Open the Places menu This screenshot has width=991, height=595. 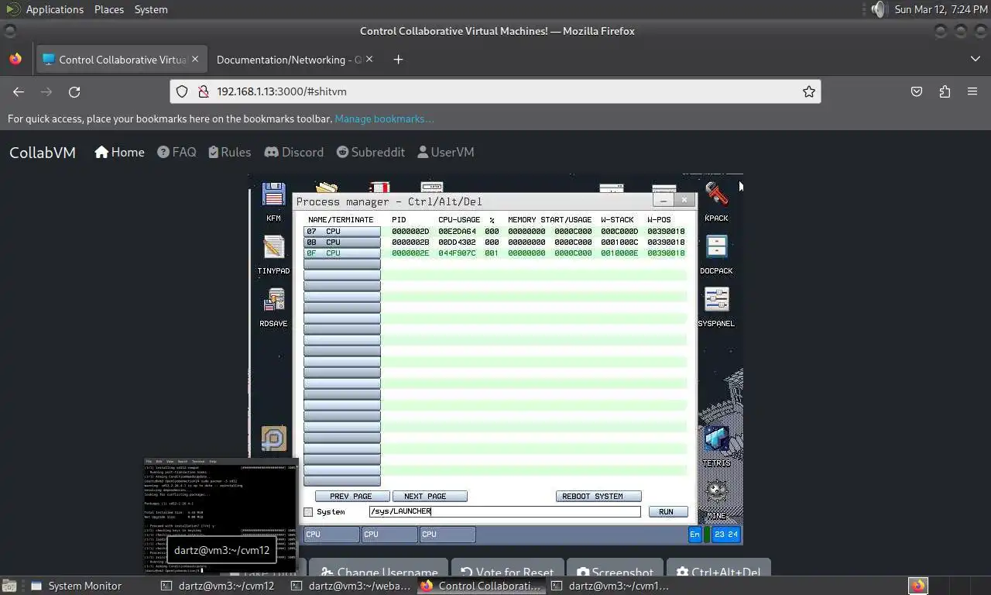click(x=109, y=9)
